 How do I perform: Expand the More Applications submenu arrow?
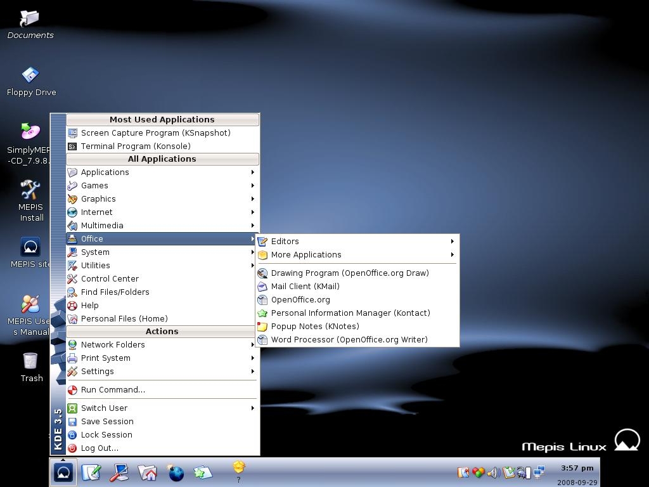(453, 255)
